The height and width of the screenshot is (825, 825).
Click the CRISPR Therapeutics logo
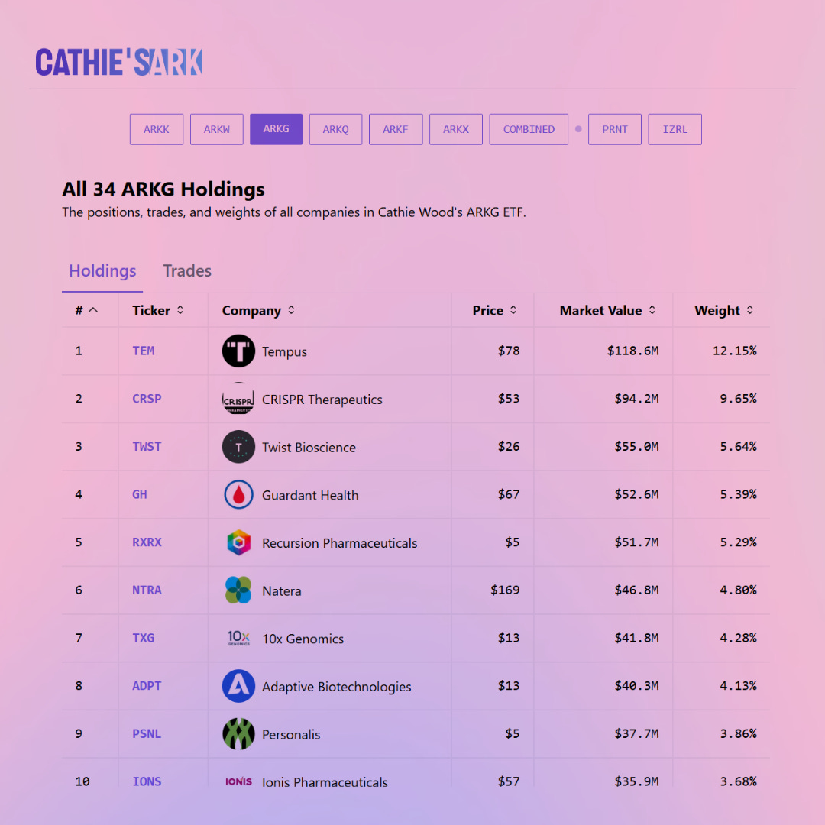point(238,399)
